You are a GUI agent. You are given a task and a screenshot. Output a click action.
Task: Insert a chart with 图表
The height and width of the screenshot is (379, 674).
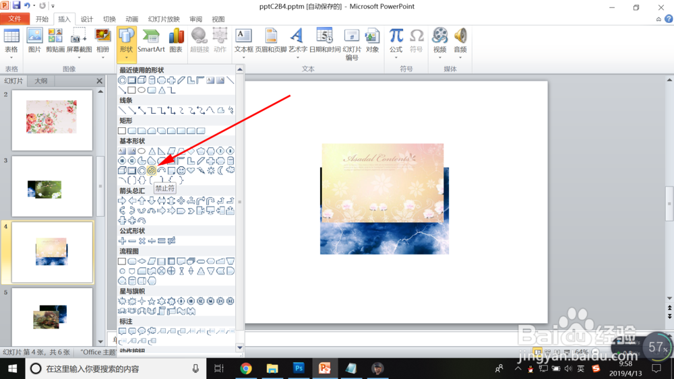pyautogui.click(x=176, y=40)
